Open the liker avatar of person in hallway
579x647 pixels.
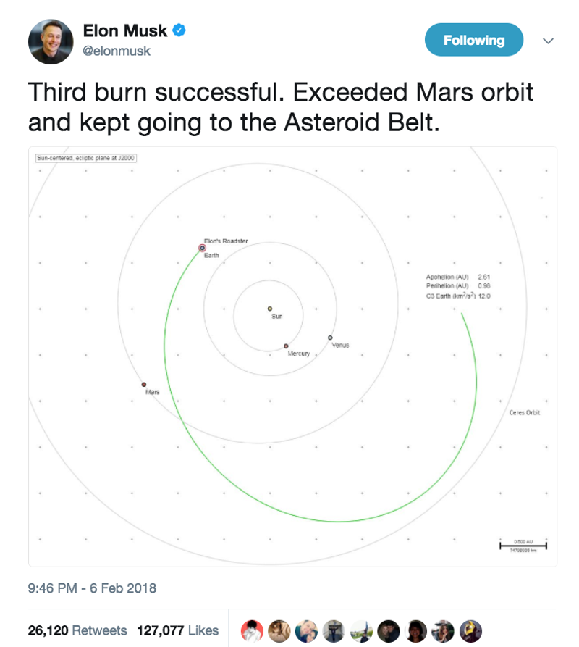pos(334,630)
